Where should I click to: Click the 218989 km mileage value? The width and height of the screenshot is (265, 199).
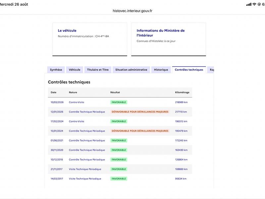[x=181, y=102]
